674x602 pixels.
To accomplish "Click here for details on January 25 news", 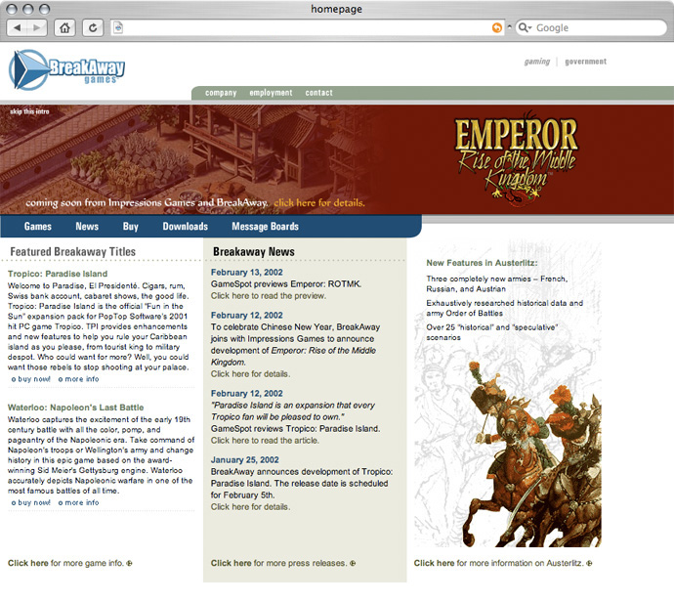I will [250, 507].
